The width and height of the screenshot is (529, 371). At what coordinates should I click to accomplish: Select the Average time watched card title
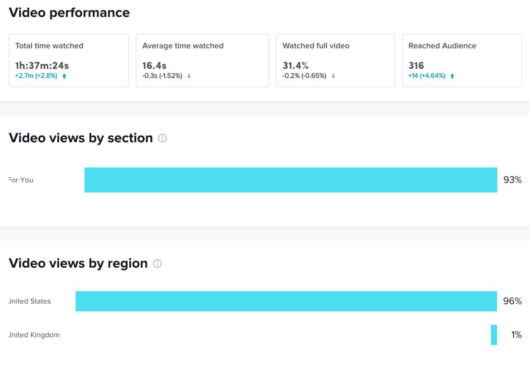tap(183, 46)
